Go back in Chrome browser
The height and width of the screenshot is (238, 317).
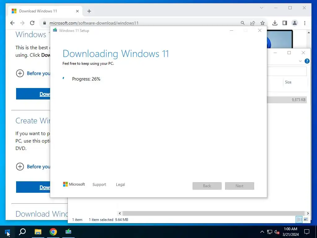click(12, 23)
